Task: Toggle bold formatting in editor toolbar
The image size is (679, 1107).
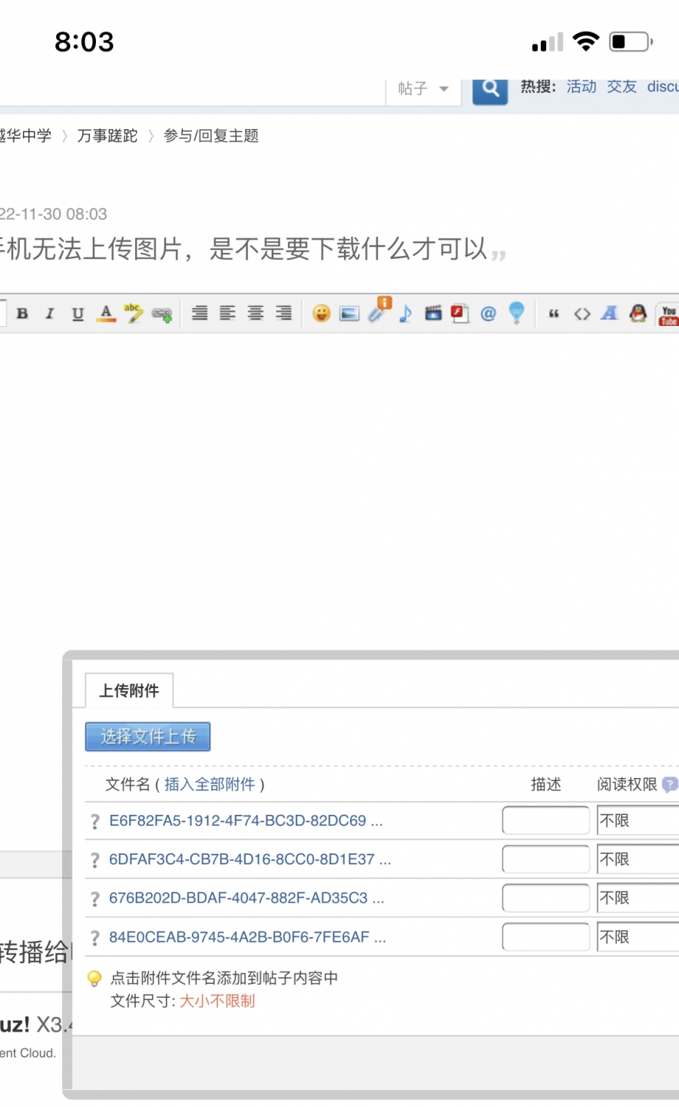Action: tap(22, 314)
